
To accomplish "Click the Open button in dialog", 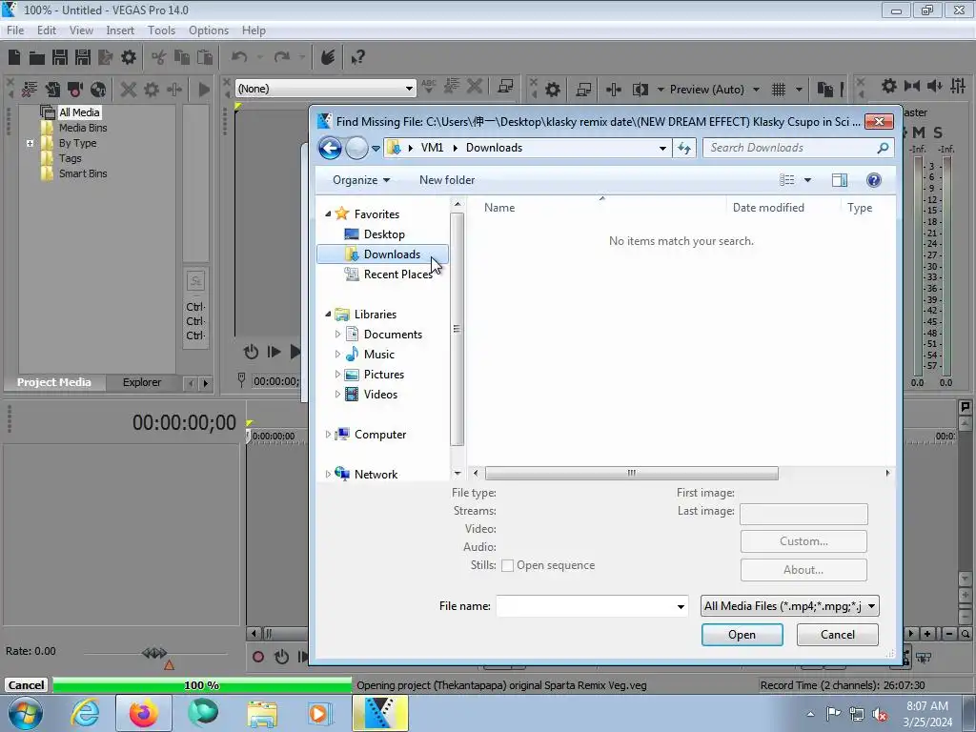I will 742,634.
